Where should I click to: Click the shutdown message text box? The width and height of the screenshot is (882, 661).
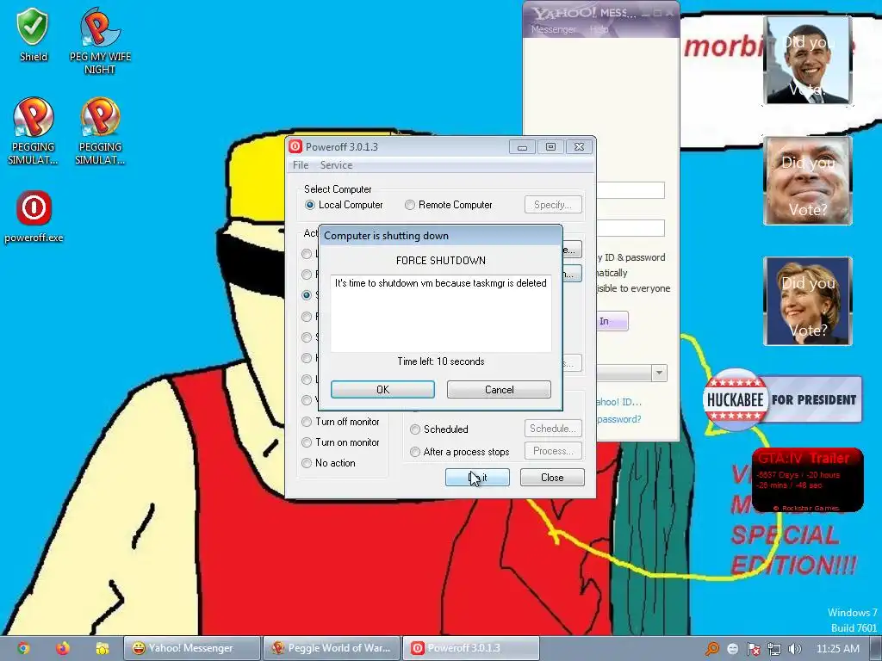point(441,312)
